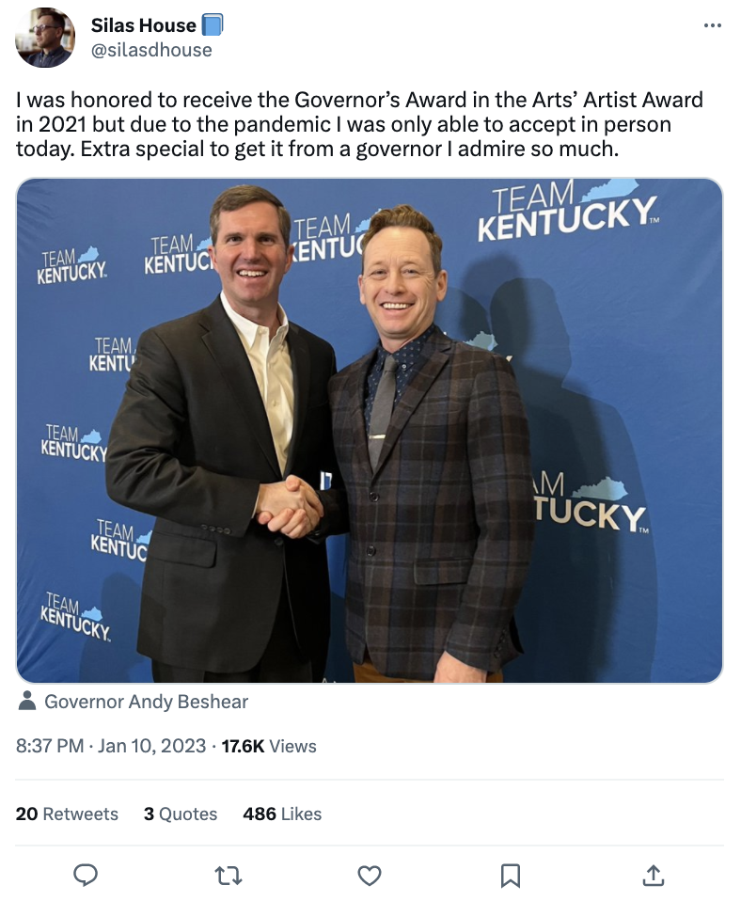Open the tagged Governor Andy Beshear profile
The width and height of the screenshot is (741, 901).
[146, 702]
